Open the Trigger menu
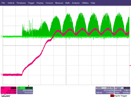 [31, 3]
